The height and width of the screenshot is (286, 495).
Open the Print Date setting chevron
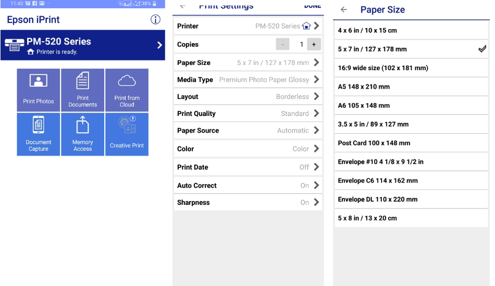coord(317,167)
